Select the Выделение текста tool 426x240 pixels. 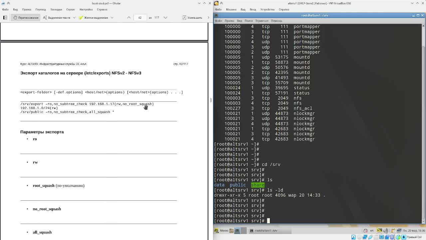coord(57,17)
